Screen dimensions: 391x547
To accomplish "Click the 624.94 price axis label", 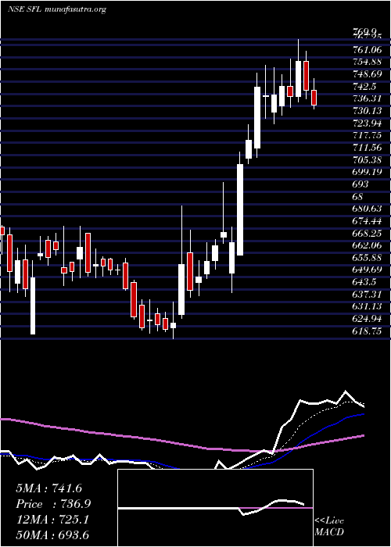I will click(x=367, y=319).
